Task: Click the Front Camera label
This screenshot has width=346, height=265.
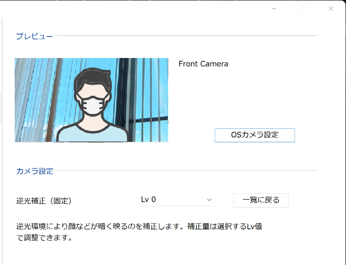Action: coord(203,64)
